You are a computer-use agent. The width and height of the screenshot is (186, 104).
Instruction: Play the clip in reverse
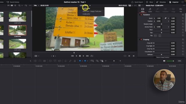76,56
